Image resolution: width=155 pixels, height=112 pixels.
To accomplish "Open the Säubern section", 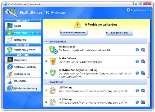I will pos(23,81).
